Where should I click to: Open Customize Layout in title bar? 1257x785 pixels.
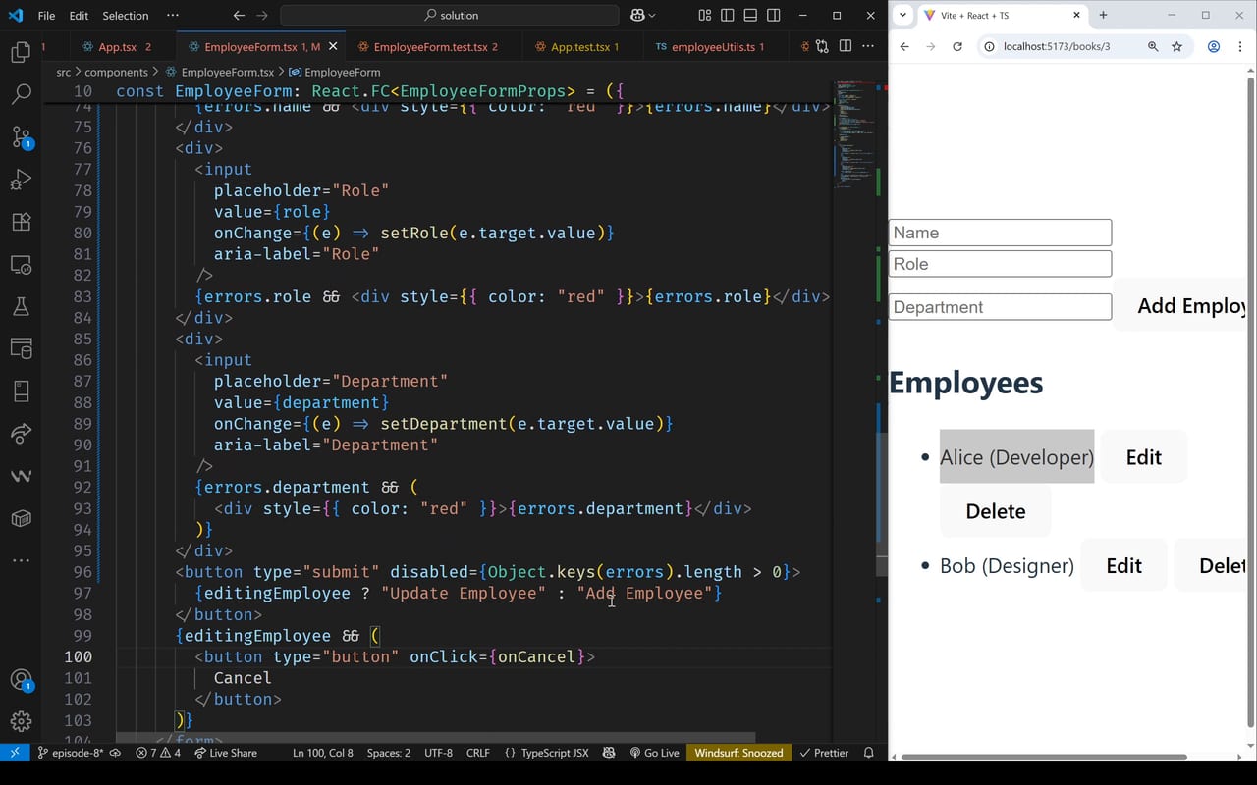(x=704, y=16)
